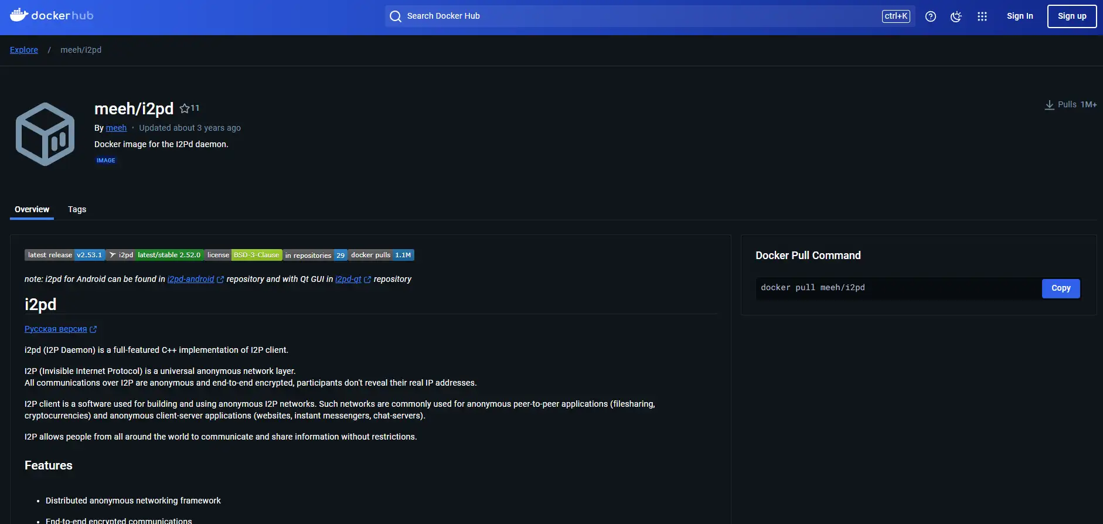Click the external link icon beside Русская версия
The image size is (1103, 524).
coord(93,329)
